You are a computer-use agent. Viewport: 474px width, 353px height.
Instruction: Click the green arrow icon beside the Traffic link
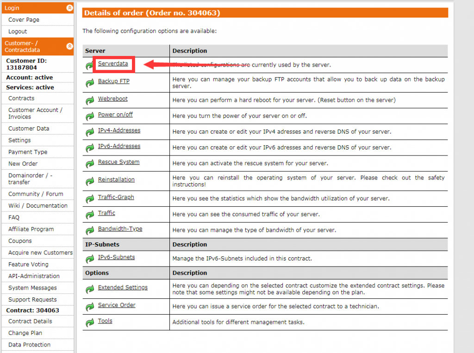90,215
